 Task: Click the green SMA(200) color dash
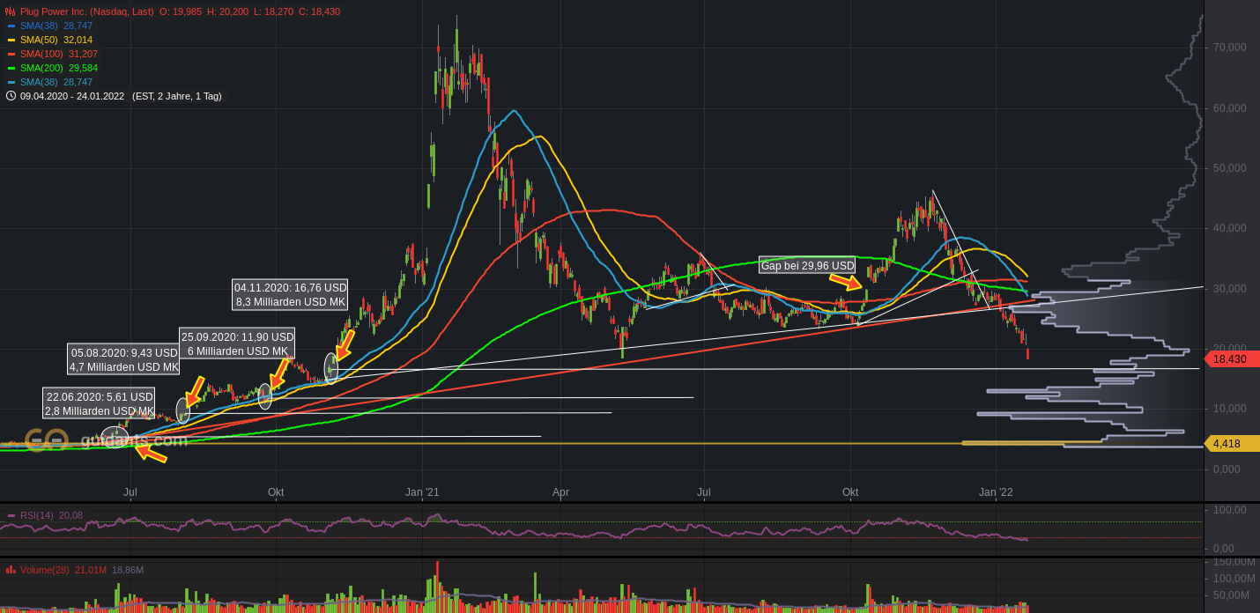pyautogui.click(x=11, y=68)
